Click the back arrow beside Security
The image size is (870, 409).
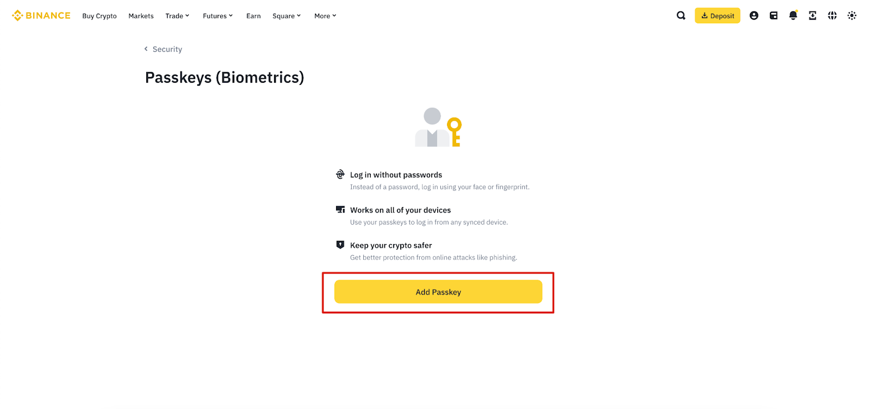click(x=146, y=49)
